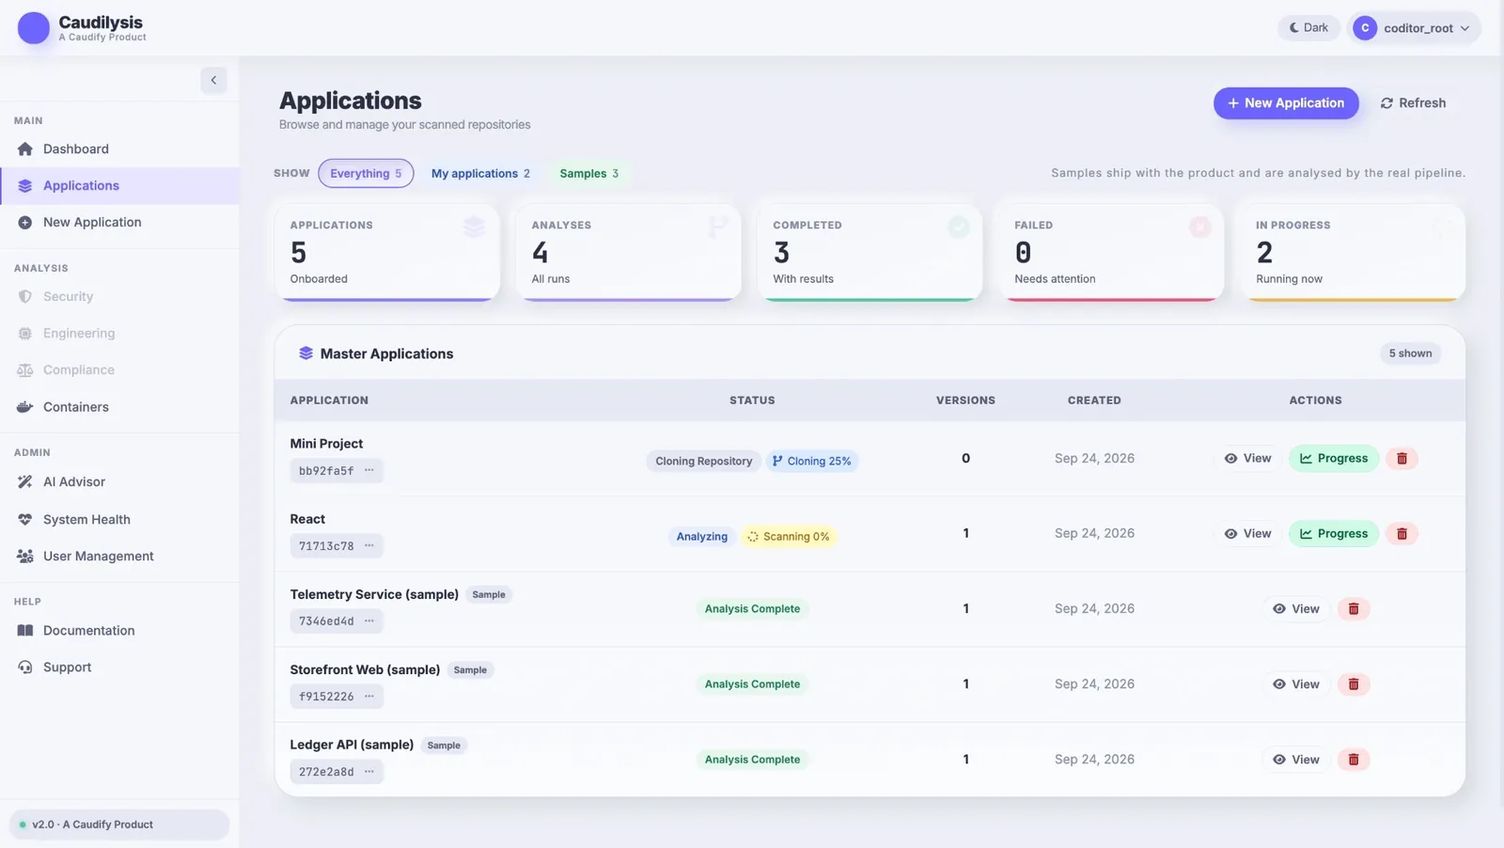
Task: Refresh the applications list
Action: click(x=1413, y=103)
